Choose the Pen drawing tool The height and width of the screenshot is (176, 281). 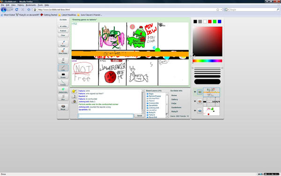tap(63, 60)
